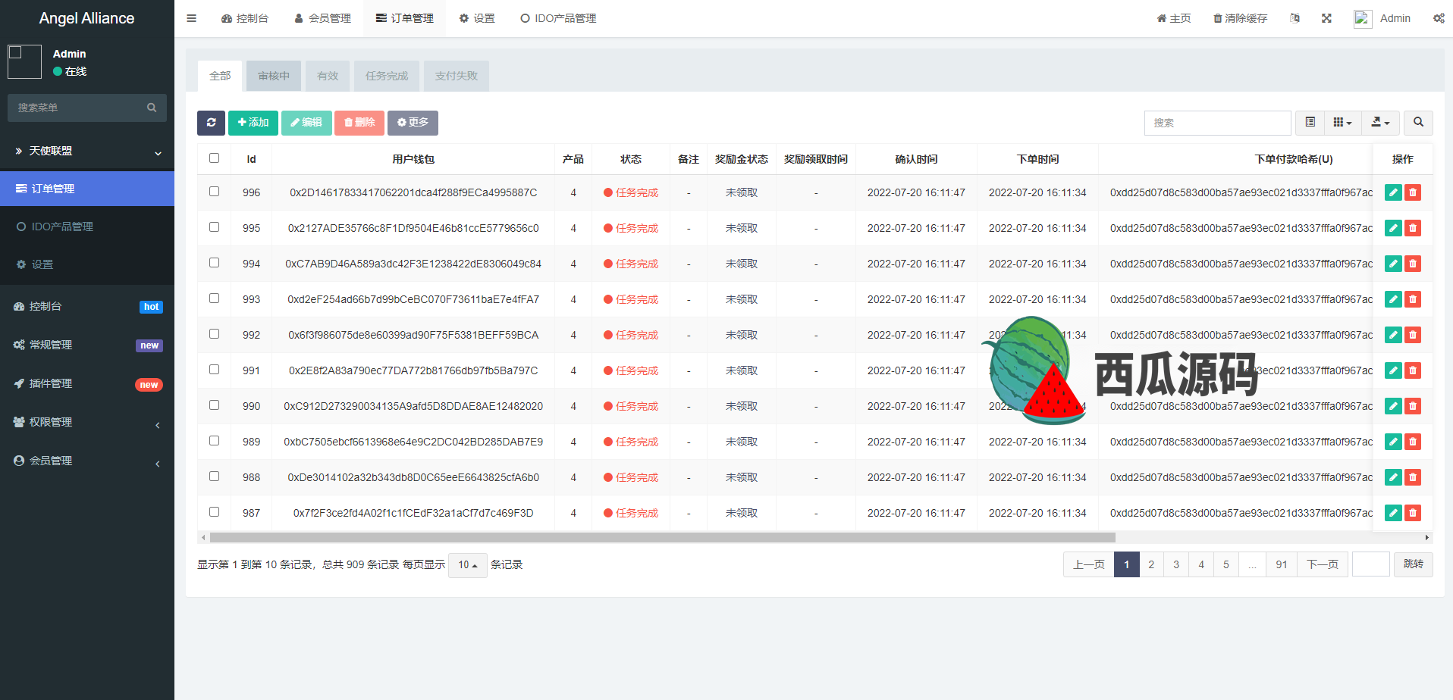Open 常规管理 in the sidebar
Image resolution: width=1453 pixels, height=700 pixels.
coord(87,345)
